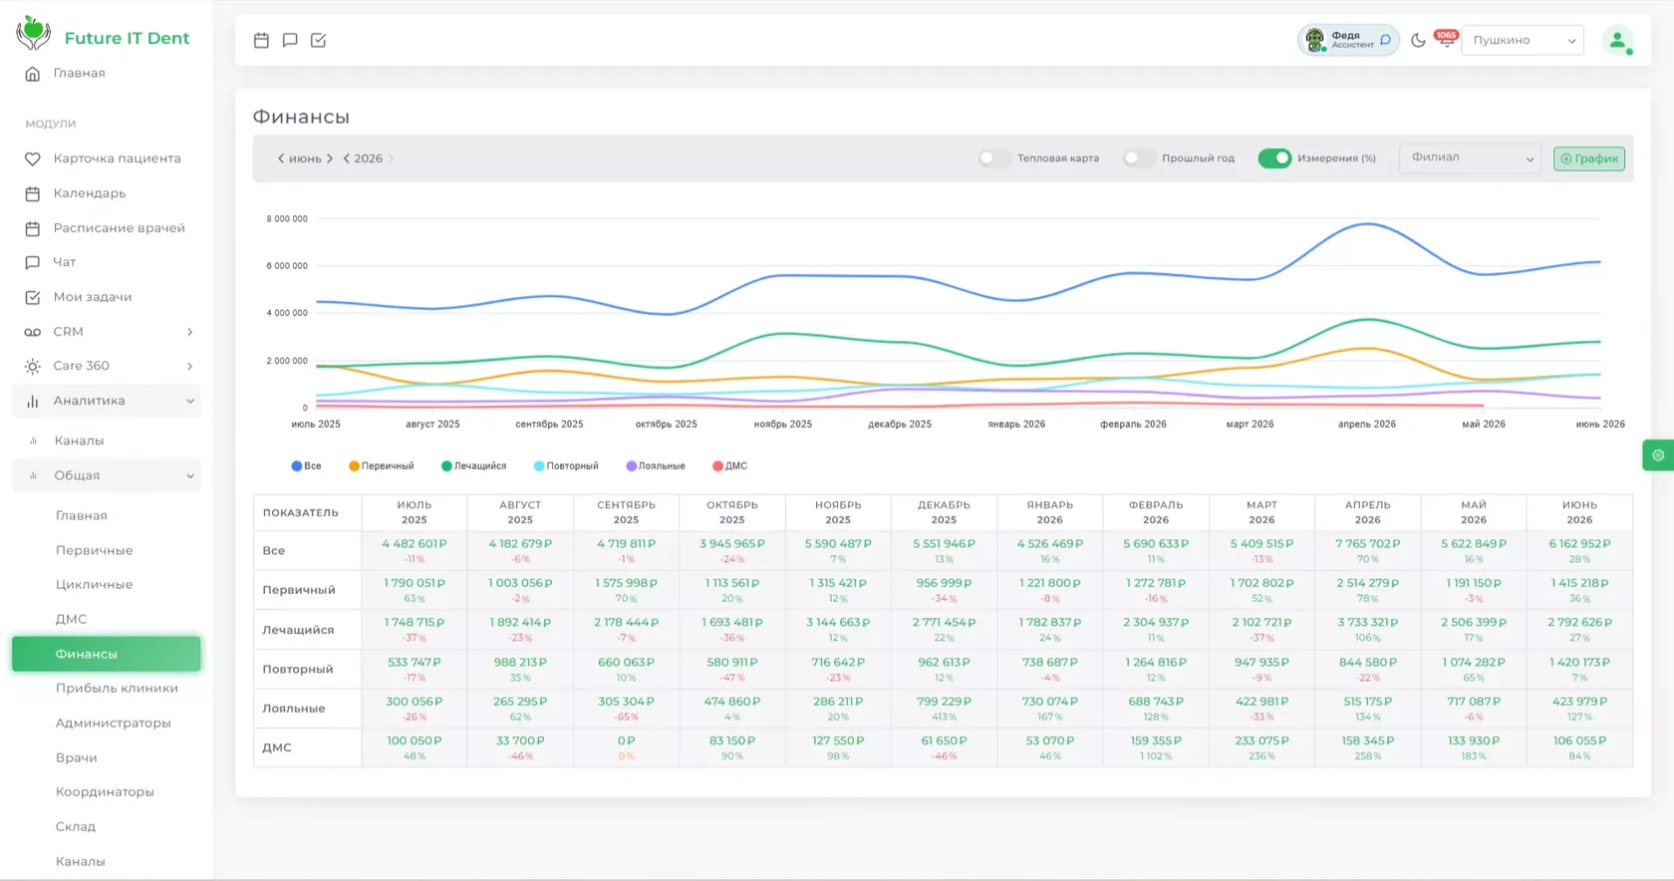The height and width of the screenshot is (881, 1674).
Task: Open Прибыль клиники in sidebar
Action: tap(117, 689)
